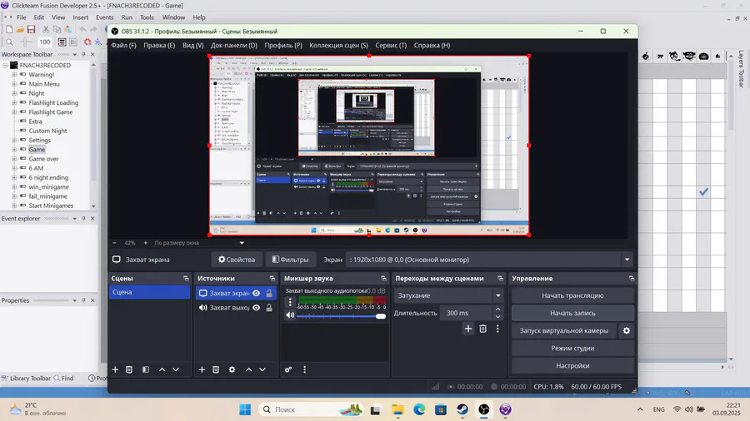
Task: Toggle lock on Захват выходного source
Action: click(269, 308)
